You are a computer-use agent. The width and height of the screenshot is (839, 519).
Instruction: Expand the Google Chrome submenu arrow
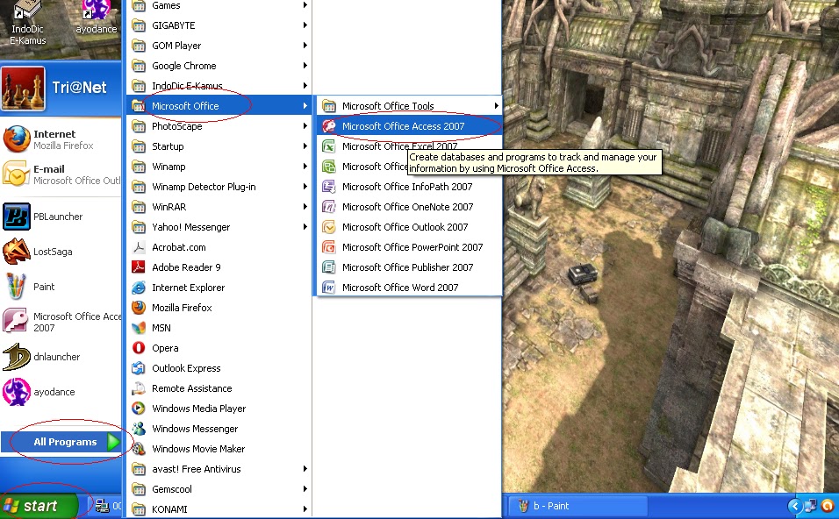(x=305, y=65)
